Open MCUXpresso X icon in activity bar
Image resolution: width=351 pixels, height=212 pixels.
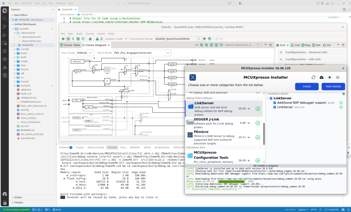coord(5,75)
